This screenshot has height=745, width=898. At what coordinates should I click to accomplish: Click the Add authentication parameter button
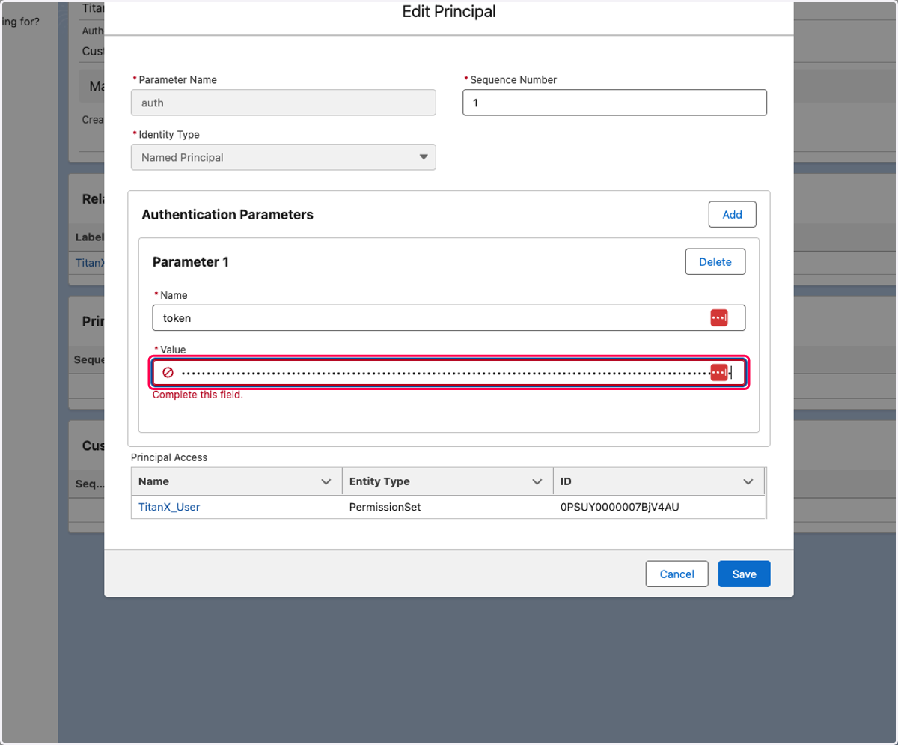point(732,214)
